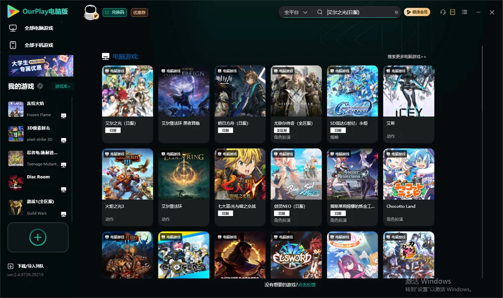The image size is (503, 298).
Task: Open the 明日方舟 (日服) cover
Action: 240,91
